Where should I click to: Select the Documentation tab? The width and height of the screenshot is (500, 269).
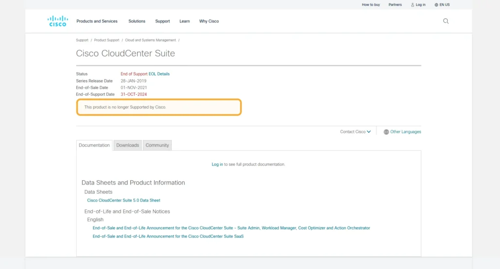click(x=94, y=145)
